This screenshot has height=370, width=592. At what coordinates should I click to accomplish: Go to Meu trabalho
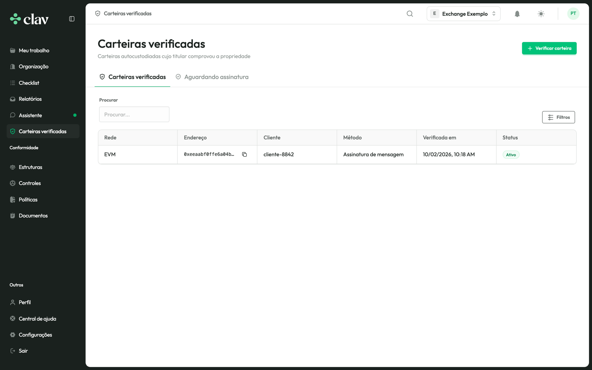(43, 51)
